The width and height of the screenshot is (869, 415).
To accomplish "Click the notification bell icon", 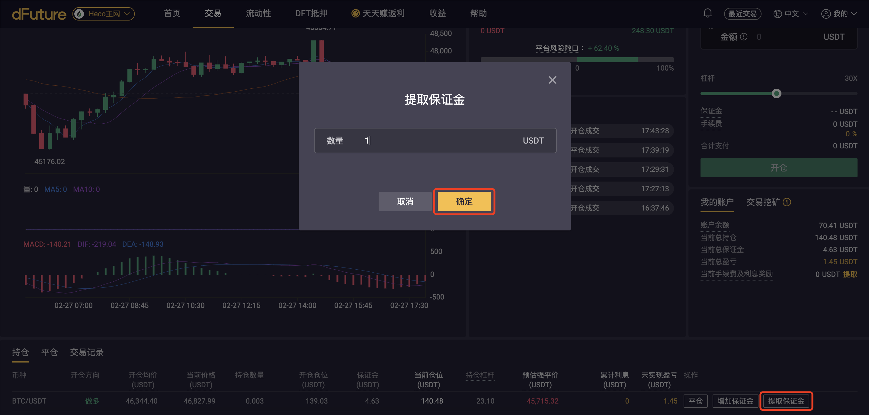I will tap(707, 14).
